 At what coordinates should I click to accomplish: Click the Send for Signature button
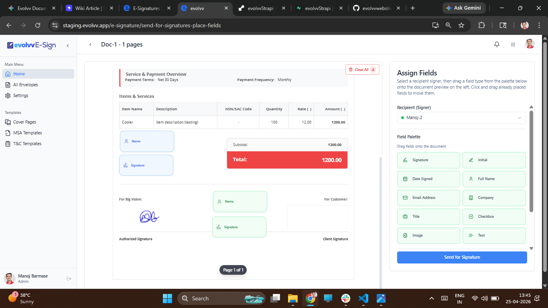(462, 257)
